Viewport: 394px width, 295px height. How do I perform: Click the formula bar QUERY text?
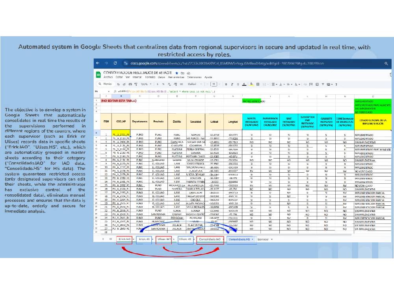pos(166,91)
